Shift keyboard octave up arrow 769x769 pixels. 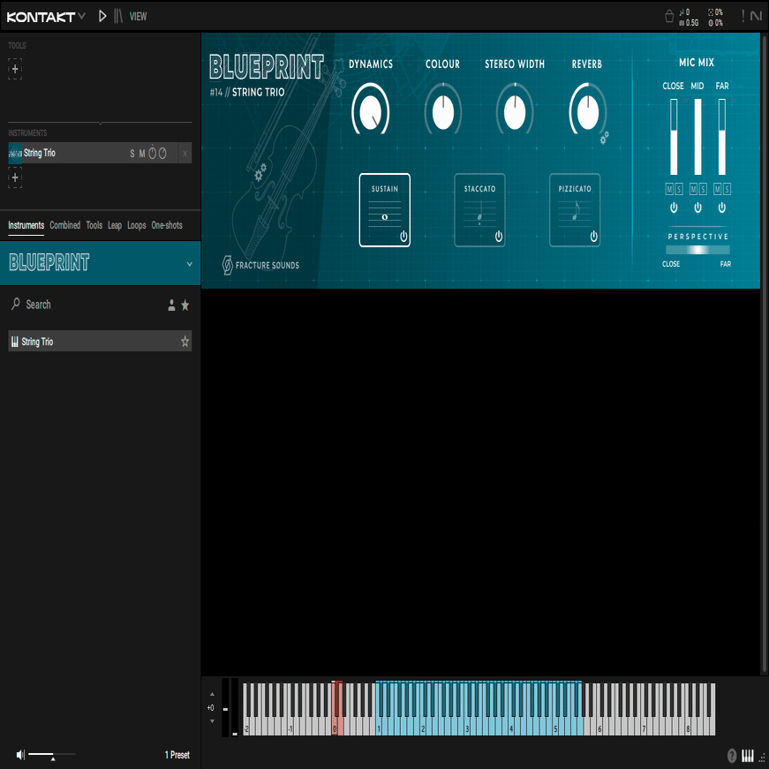(x=212, y=694)
